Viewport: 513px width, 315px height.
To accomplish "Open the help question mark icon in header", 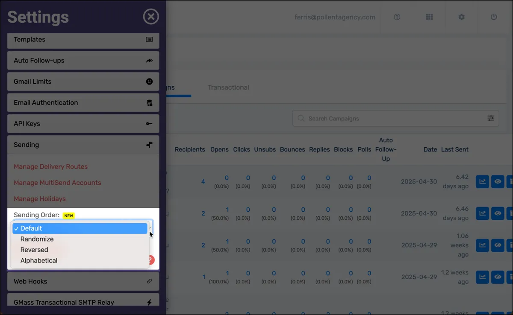I will click(x=397, y=17).
